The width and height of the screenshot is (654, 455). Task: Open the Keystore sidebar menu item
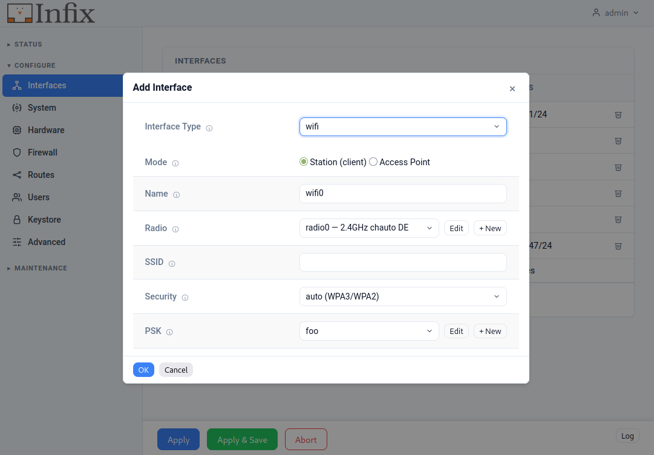click(x=44, y=220)
